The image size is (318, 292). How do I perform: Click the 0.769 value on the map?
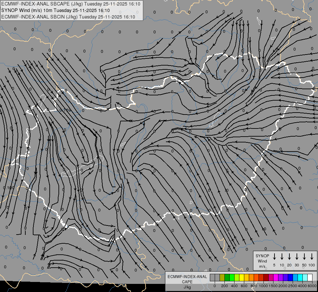(65, 110)
